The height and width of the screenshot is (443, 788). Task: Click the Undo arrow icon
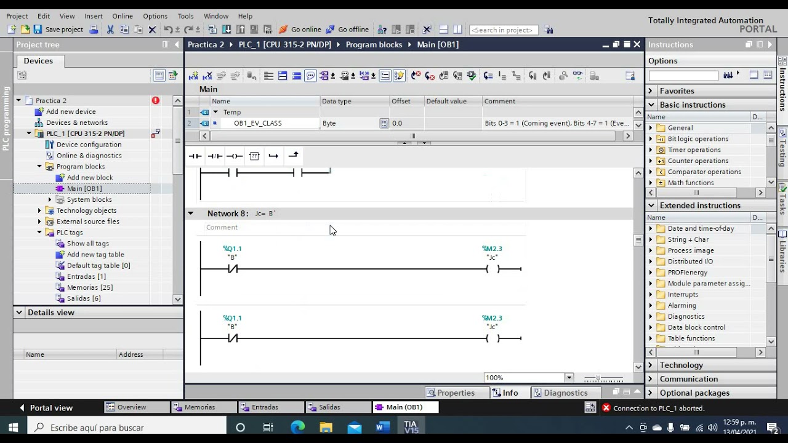click(167, 30)
